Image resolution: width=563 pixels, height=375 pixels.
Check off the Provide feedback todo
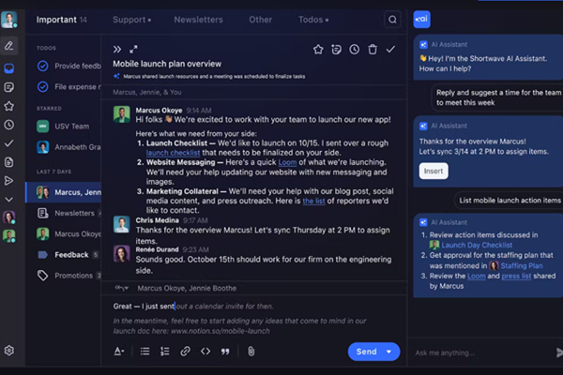click(43, 66)
